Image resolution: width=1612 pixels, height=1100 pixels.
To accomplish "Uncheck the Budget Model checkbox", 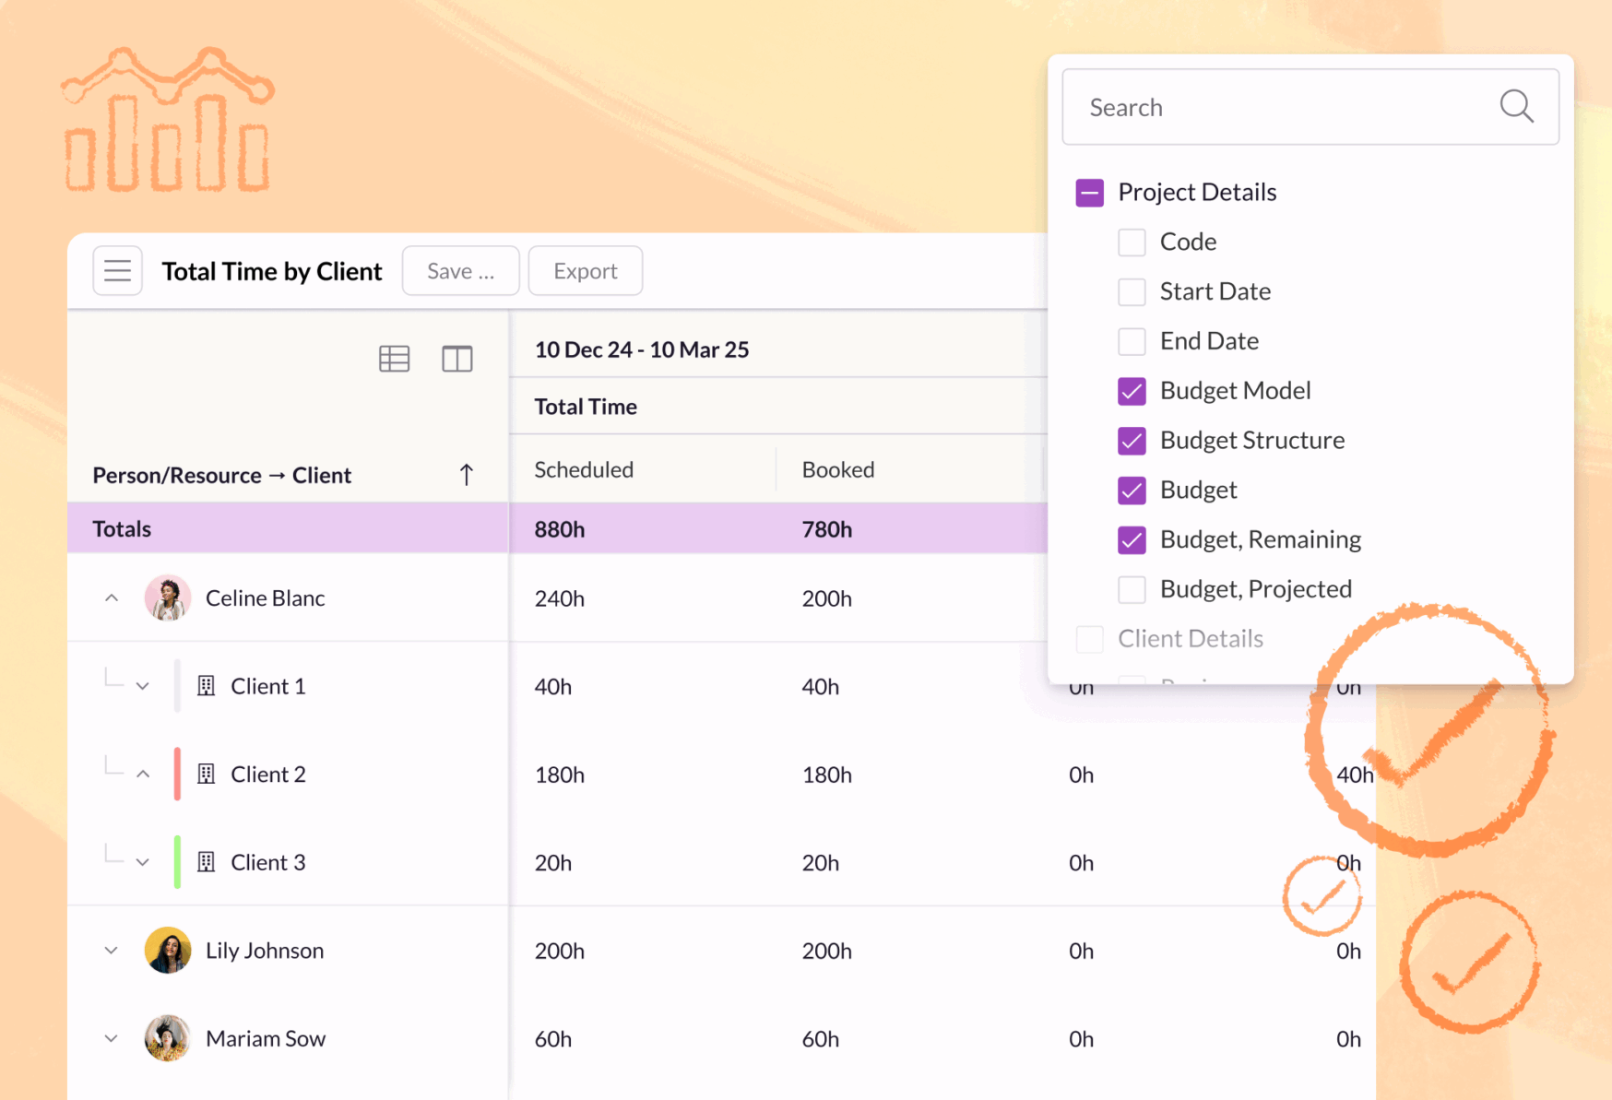I will point(1132,391).
